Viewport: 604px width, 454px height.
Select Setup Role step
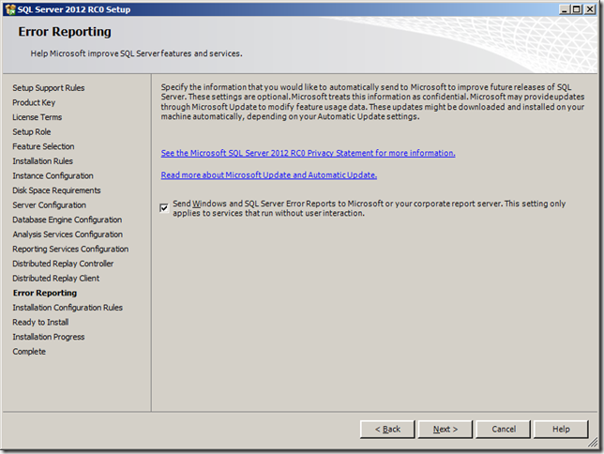(32, 132)
